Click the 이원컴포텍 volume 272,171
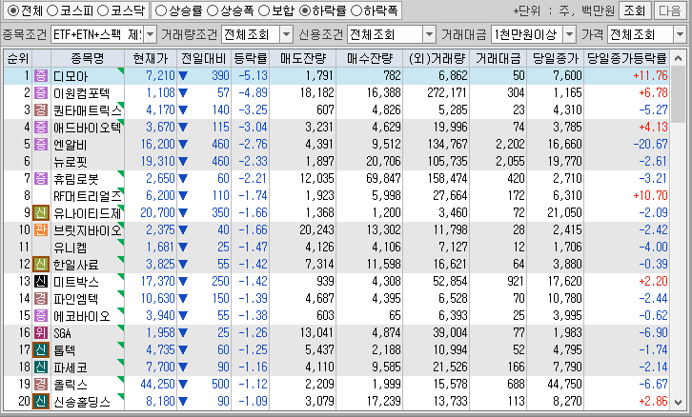The width and height of the screenshot is (692, 417). (x=447, y=93)
